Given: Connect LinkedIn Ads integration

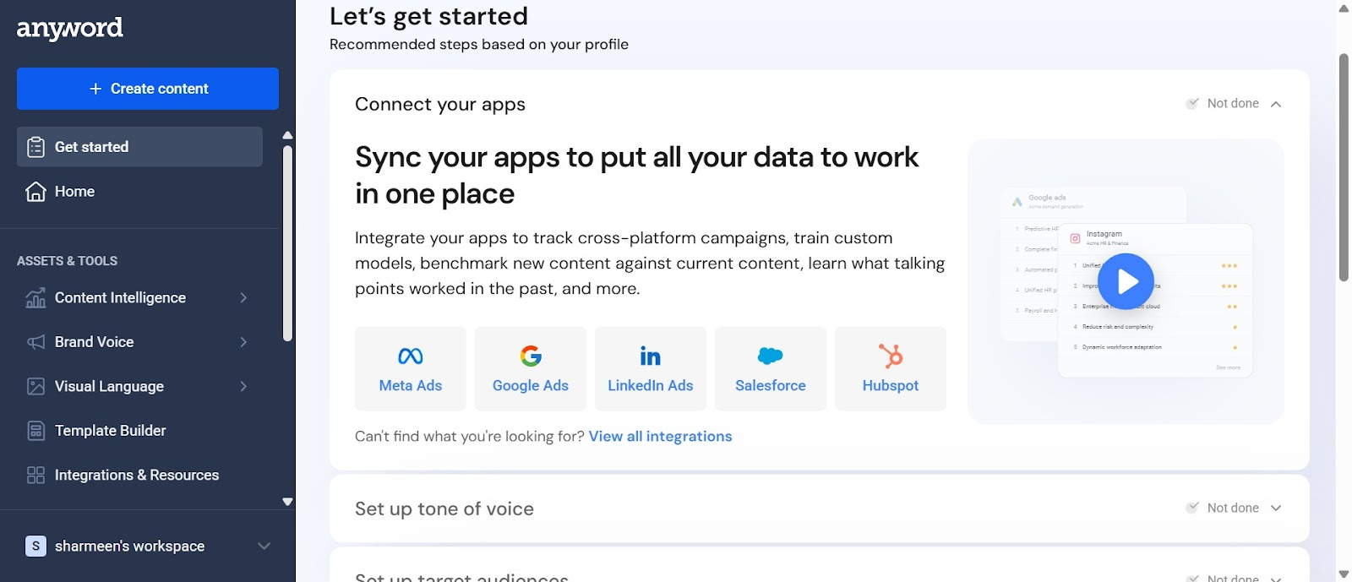Looking at the screenshot, I should [651, 369].
